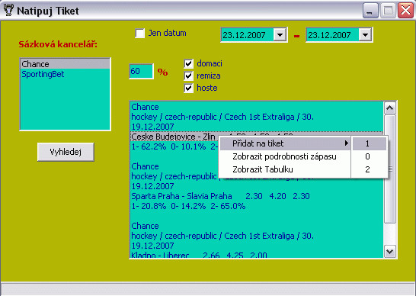This screenshot has width=416, height=296.
Task: Minimize the Natipuj Tiket window
Action: click(370, 11)
